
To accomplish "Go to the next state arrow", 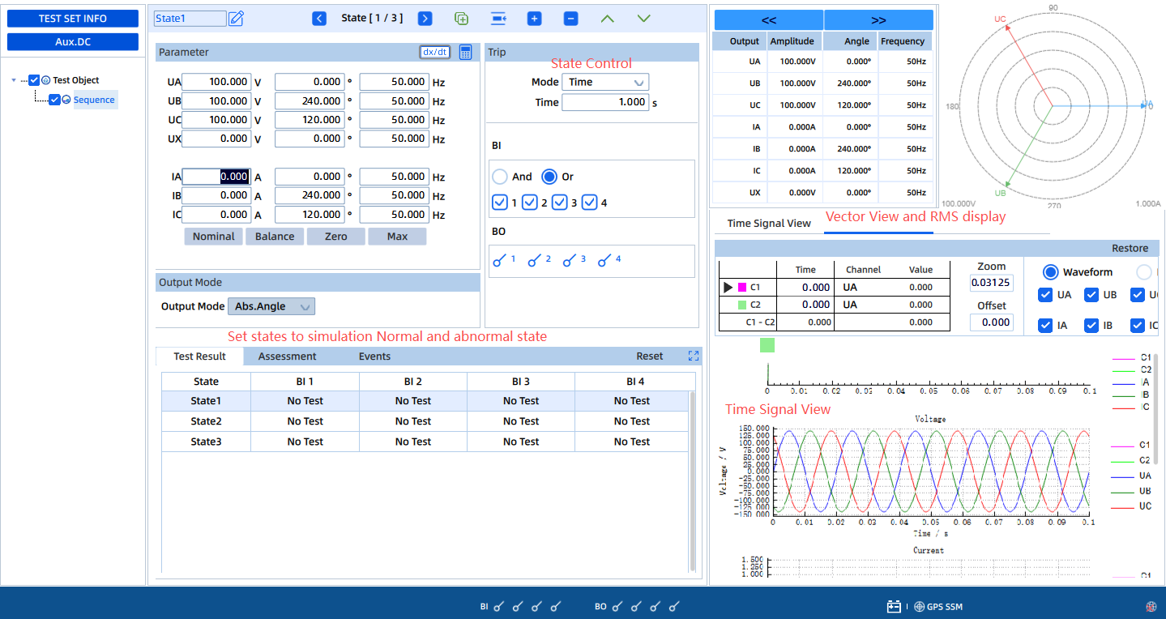I will click(x=425, y=19).
